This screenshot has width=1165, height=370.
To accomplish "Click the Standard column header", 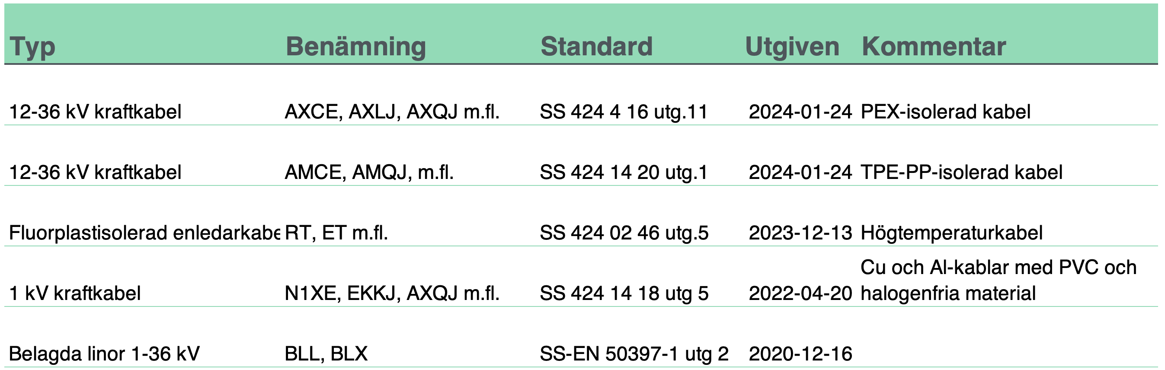I will (596, 47).
